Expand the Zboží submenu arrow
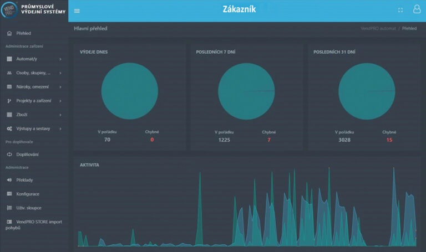426x252 pixels. pyautogui.click(x=60, y=115)
